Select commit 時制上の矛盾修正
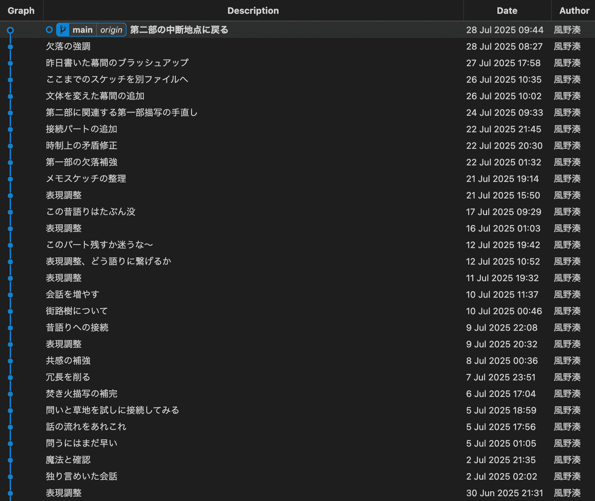This screenshot has width=595, height=501. coord(82,146)
